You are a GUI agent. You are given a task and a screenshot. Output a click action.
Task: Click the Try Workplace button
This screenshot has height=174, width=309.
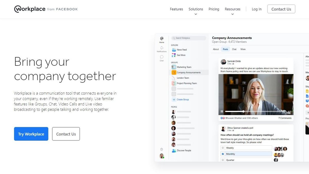(x=31, y=134)
